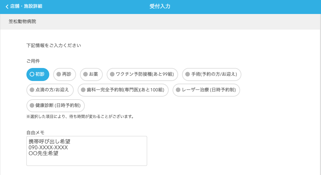The image size is (321, 175).
Task: Click the gray dot beside 健康診断 (日時予約制)
Action: click(x=32, y=106)
